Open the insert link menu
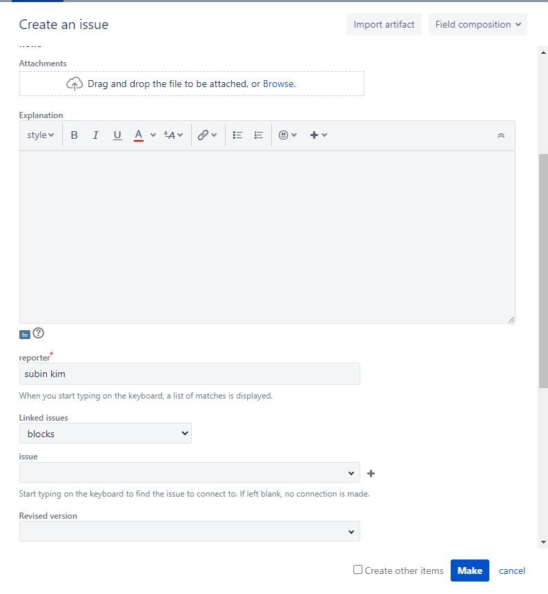This screenshot has width=548, height=594. click(x=207, y=135)
